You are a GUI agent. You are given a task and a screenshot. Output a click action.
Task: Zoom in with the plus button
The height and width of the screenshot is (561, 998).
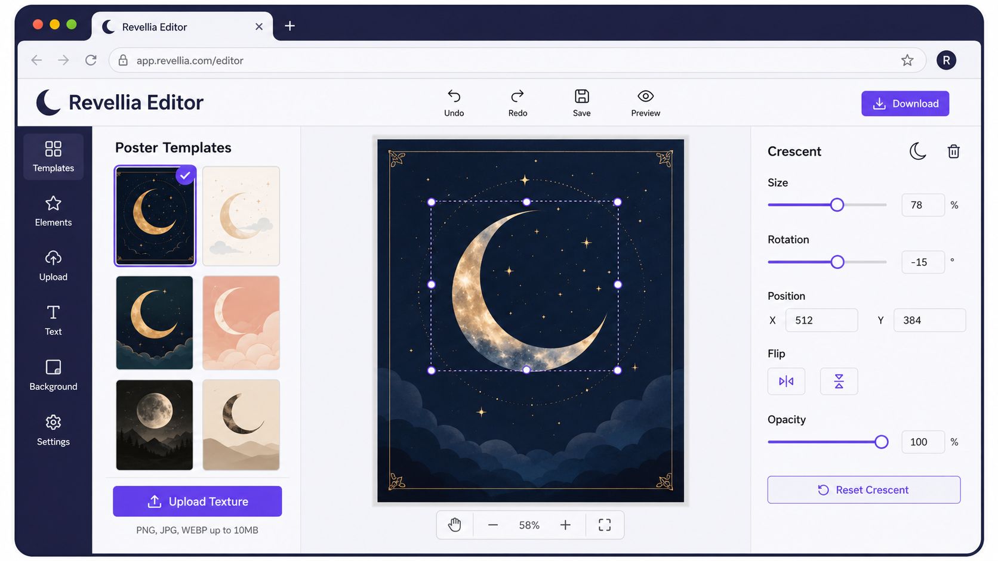(565, 525)
